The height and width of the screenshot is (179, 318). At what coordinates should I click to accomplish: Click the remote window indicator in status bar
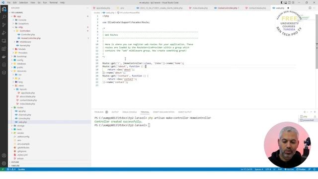2,169
